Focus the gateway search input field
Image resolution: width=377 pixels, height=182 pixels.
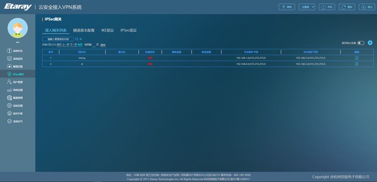tap(58, 39)
